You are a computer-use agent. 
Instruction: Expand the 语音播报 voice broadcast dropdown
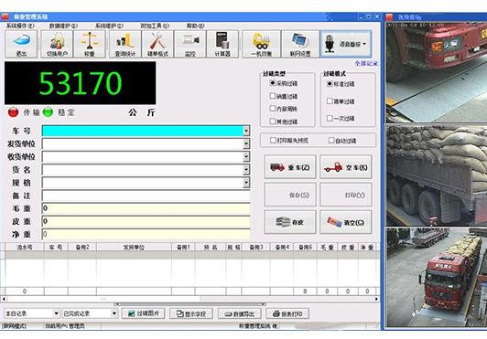pos(364,44)
